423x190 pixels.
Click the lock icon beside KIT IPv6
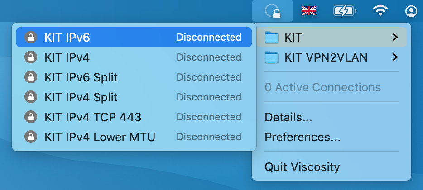click(30, 38)
